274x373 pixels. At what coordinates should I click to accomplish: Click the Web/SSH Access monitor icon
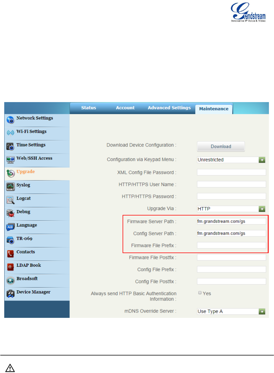(10, 160)
